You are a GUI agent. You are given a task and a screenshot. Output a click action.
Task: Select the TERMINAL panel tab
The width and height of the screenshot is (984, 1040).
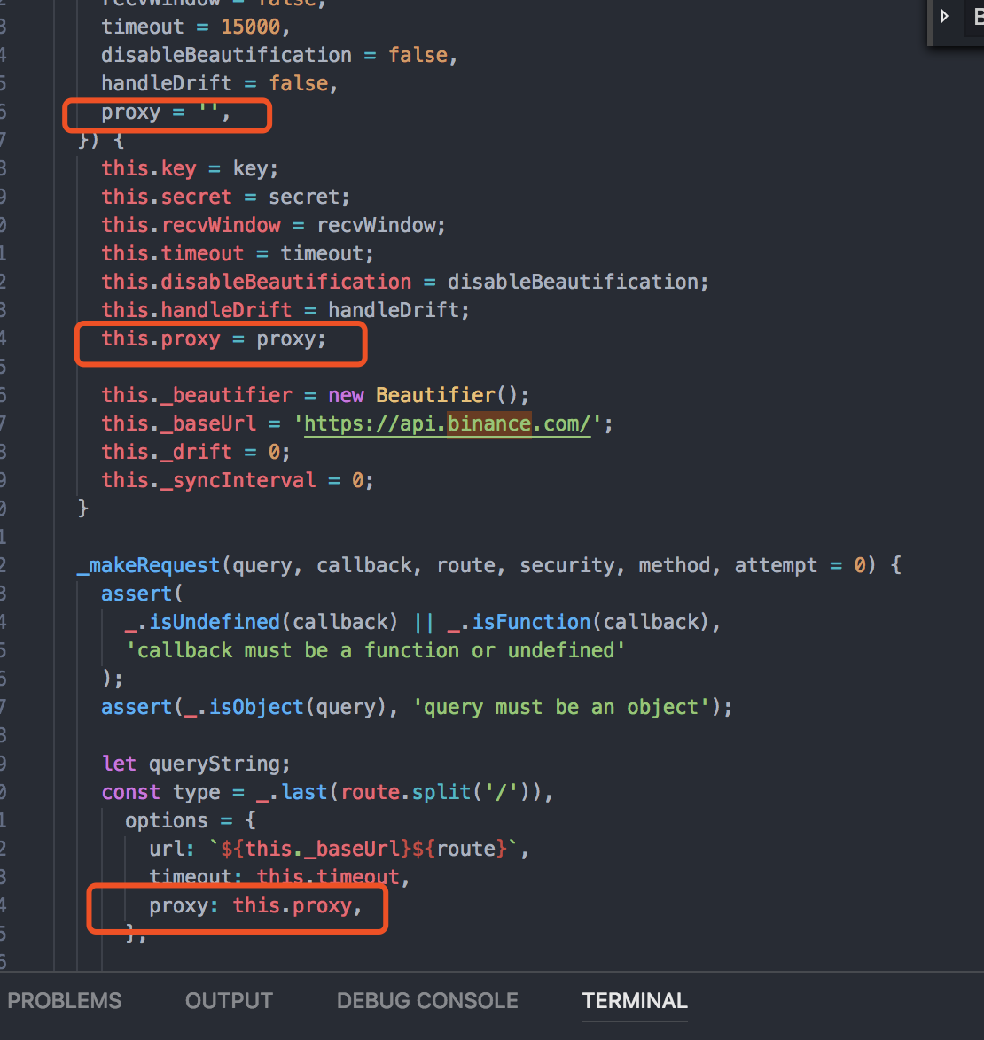pos(635,1000)
